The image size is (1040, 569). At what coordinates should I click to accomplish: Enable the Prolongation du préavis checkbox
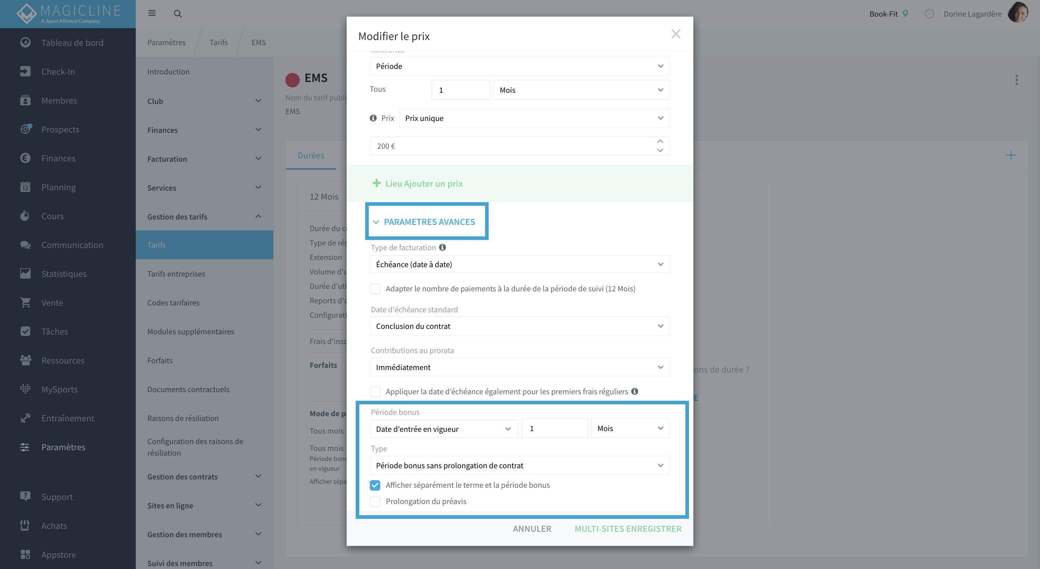pyautogui.click(x=375, y=501)
